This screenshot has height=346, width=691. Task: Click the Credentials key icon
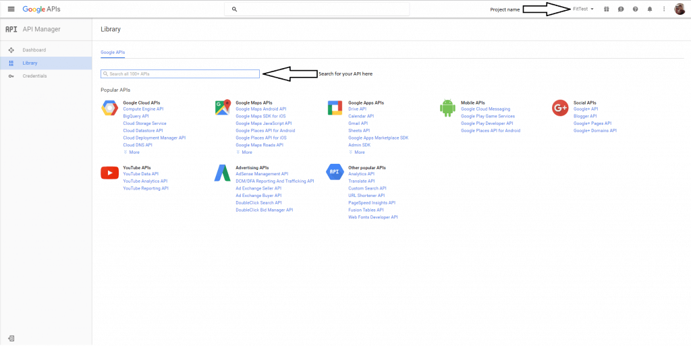tap(11, 76)
